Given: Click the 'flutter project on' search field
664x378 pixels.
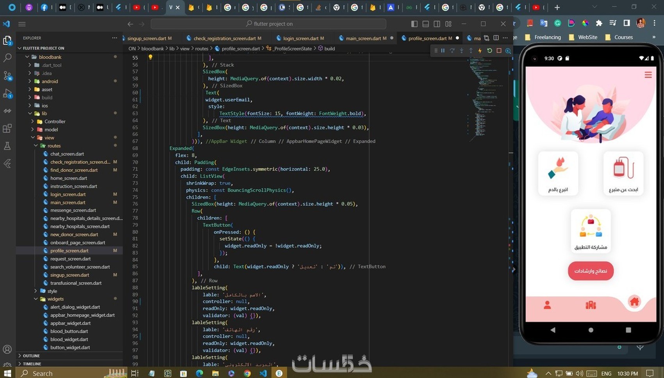Looking at the screenshot, I should click(269, 24).
